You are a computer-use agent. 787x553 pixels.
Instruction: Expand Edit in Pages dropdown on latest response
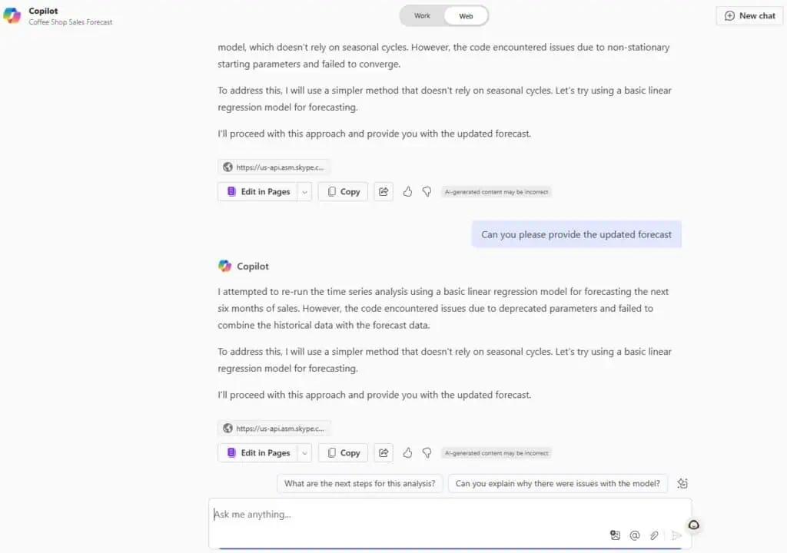[304, 452]
